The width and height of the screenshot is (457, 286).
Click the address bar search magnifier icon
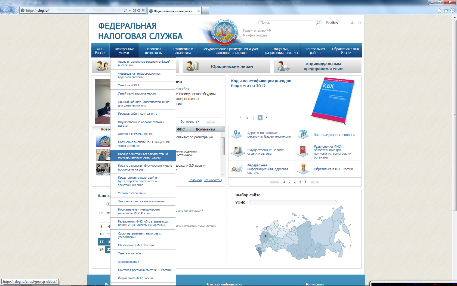(x=125, y=10)
